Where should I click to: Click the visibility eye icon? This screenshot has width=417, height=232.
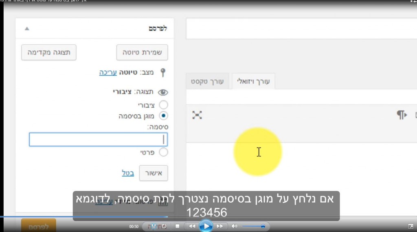tap(163, 92)
